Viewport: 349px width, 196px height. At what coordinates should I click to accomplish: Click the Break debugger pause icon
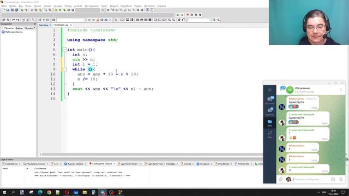[138, 10]
